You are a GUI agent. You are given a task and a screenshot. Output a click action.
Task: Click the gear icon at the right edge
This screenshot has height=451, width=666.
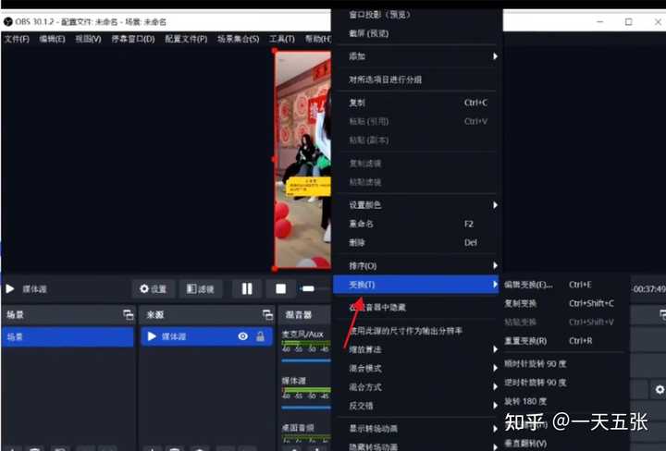coord(660,389)
